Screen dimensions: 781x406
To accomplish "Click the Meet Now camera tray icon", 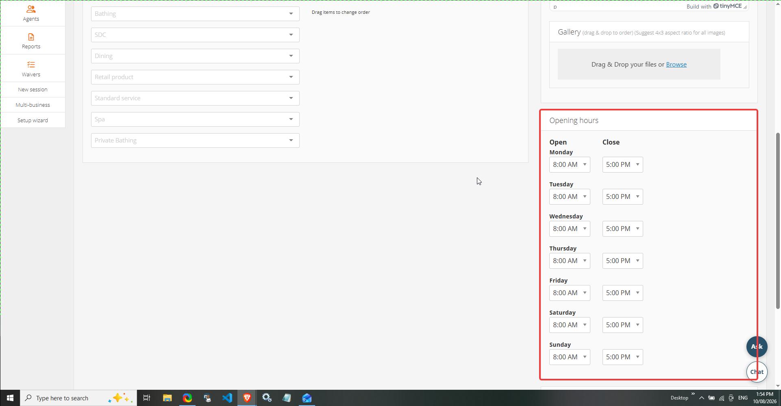I will (731, 398).
